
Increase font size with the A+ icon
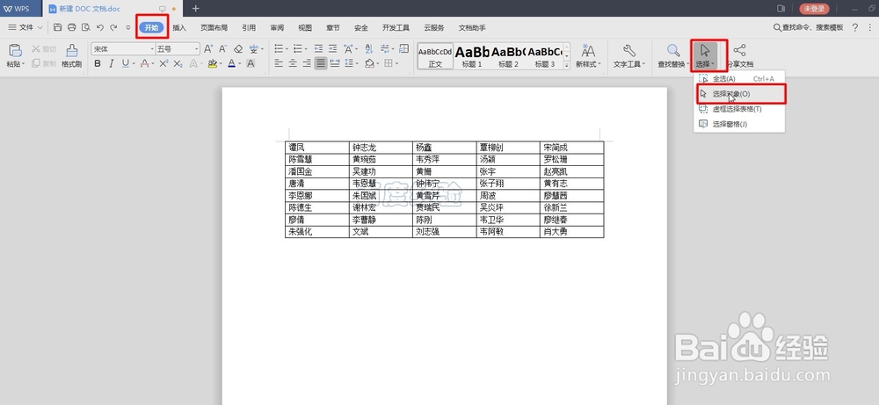(208, 49)
